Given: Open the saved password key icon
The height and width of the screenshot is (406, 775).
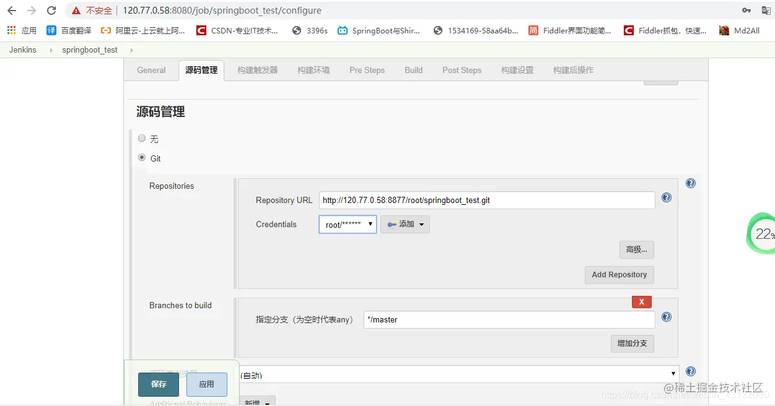Looking at the screenshot, I should pyautogui.click(x=747, y=11).
